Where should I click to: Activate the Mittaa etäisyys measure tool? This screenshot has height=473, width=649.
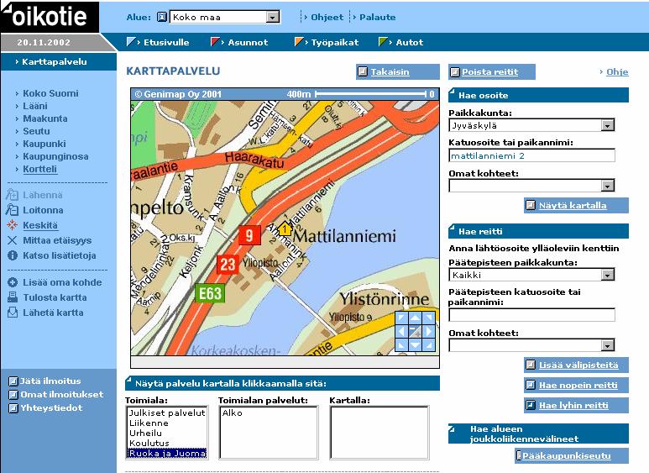pos(13,240)
